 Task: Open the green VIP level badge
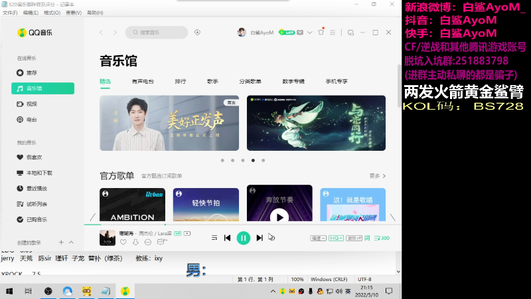click(287, 33)
